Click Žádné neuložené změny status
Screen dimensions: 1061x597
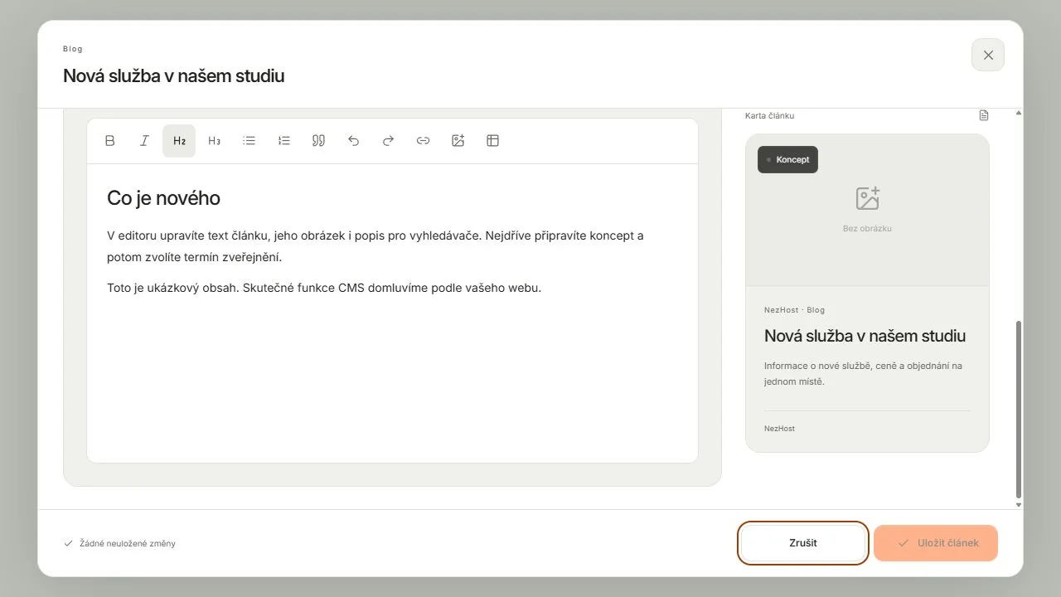pos(119,544)
